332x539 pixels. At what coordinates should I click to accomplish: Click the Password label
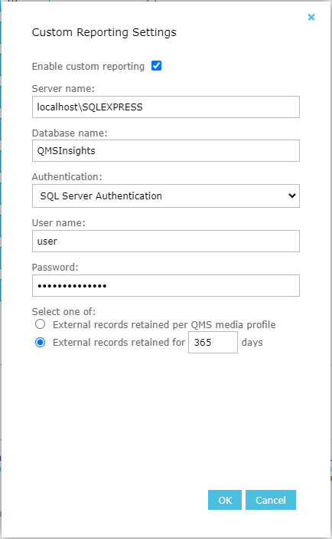[x=55, y=267]
